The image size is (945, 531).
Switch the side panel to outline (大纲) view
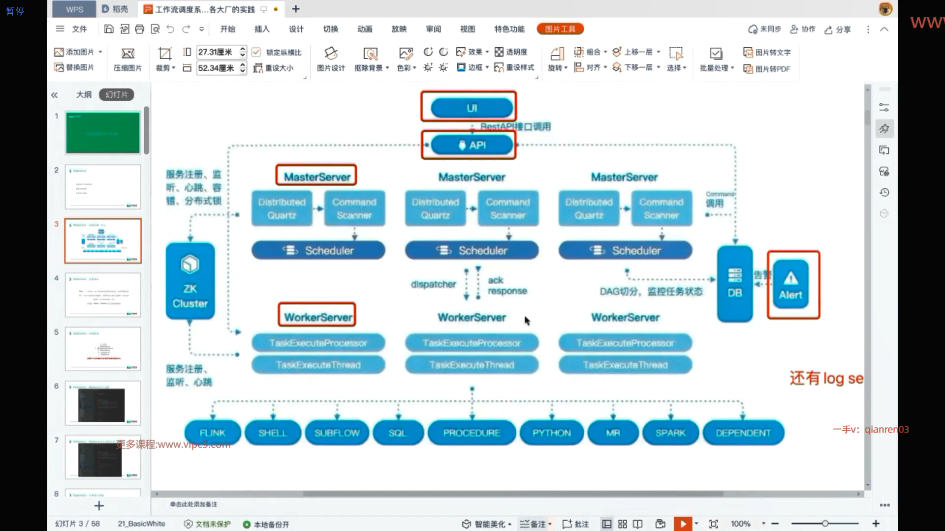[84, 94]
